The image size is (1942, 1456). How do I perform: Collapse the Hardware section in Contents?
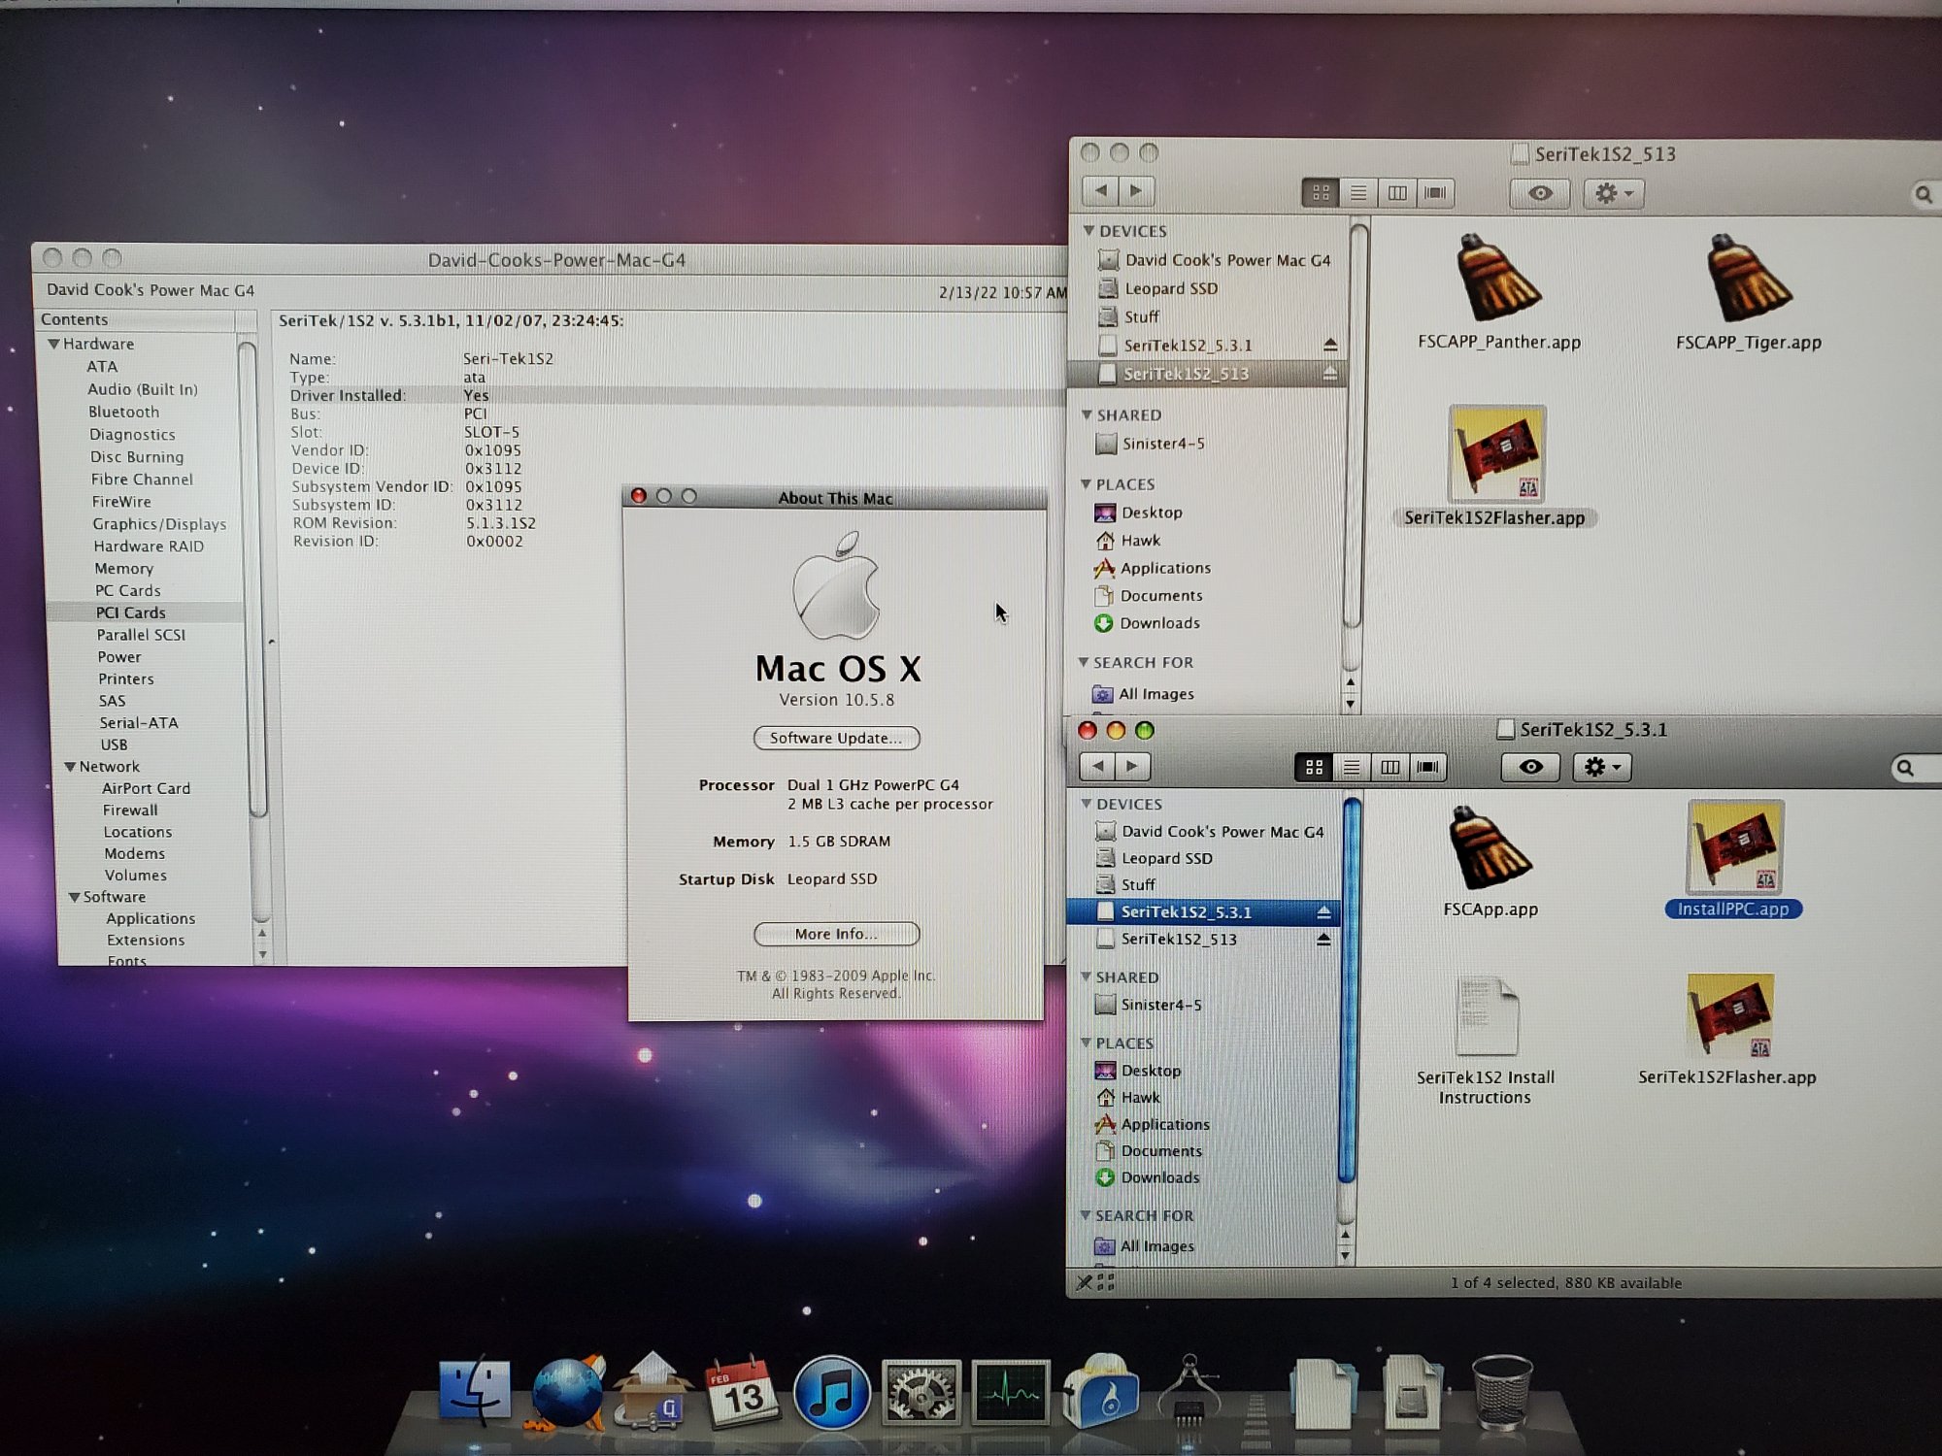click(54, 345)
